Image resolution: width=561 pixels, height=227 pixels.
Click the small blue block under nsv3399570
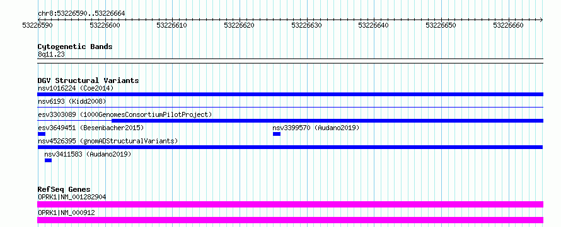(277, 134)
